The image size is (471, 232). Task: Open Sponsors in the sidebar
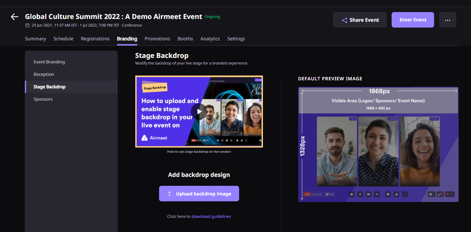[71, 99]
